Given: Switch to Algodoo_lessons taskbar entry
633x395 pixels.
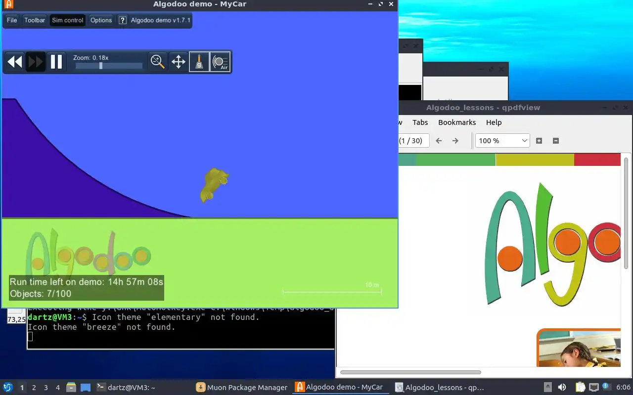Looking at the screenshot, I should coord(440,388).
